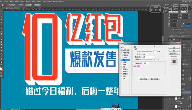Open 窗口 Window menu

coord(55,2)
